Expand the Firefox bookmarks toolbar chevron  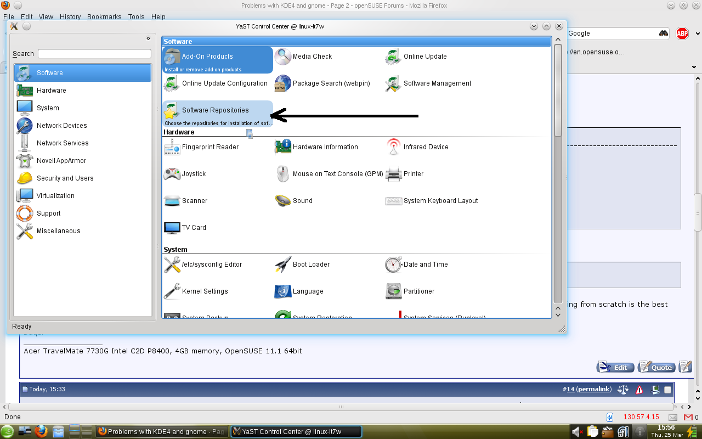[x=693, y=67]
